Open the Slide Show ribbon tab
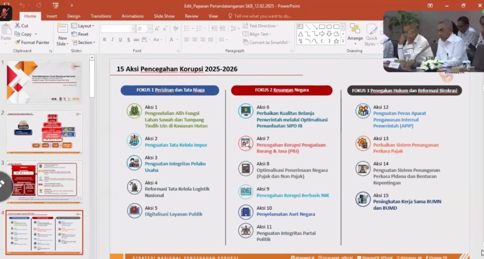Screen dimensions: 484x259 click(x=164, y=16)
